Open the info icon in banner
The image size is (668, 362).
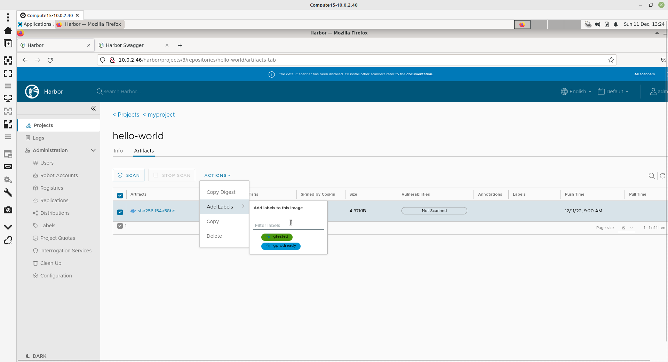coord(271,74)
